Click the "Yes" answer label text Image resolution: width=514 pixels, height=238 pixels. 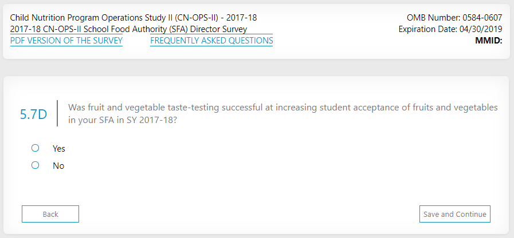click(59, 149)
